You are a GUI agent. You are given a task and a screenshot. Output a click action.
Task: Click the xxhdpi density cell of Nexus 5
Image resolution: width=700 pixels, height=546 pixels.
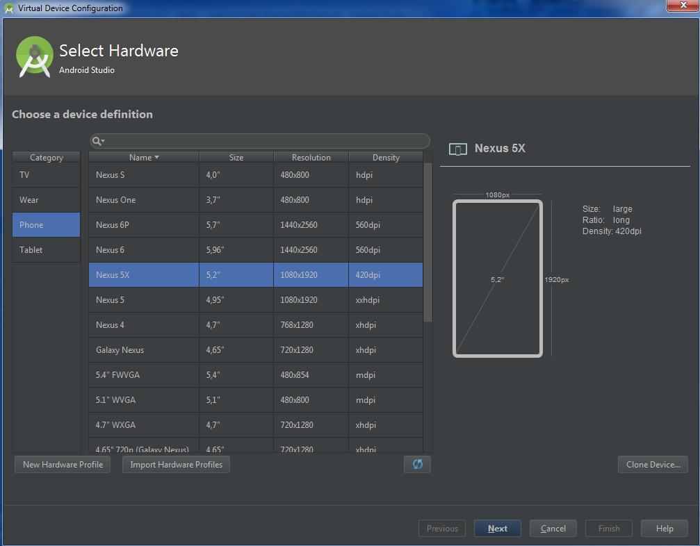click(386, 300)
